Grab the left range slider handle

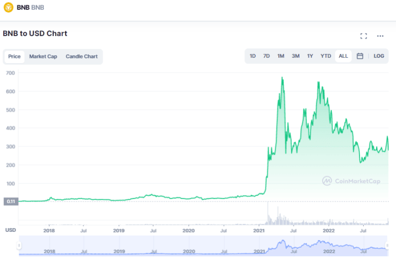19,245
